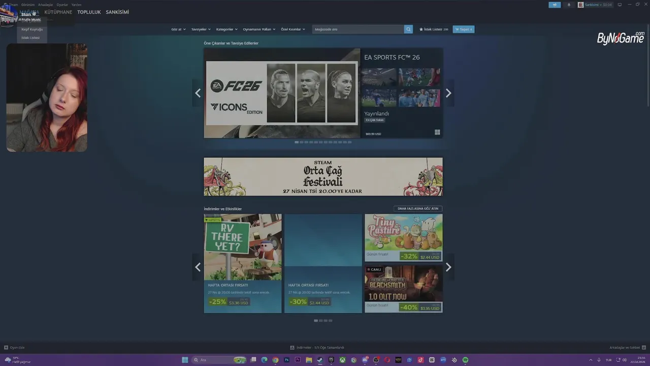Open the Görünüm menu

pos(28,5)
